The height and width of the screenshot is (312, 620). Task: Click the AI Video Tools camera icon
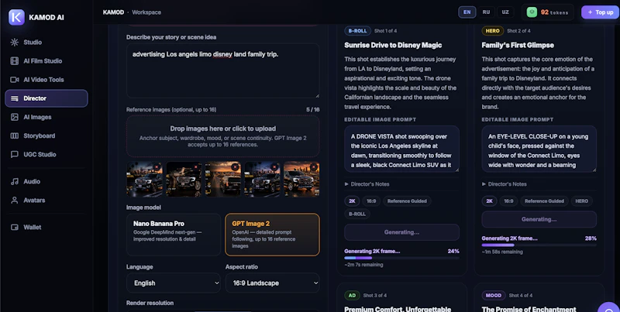[15, 80]
